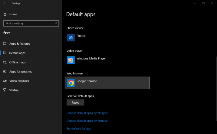Click the Windows Media Player icon
217x134 pixels.
(71, 60)
